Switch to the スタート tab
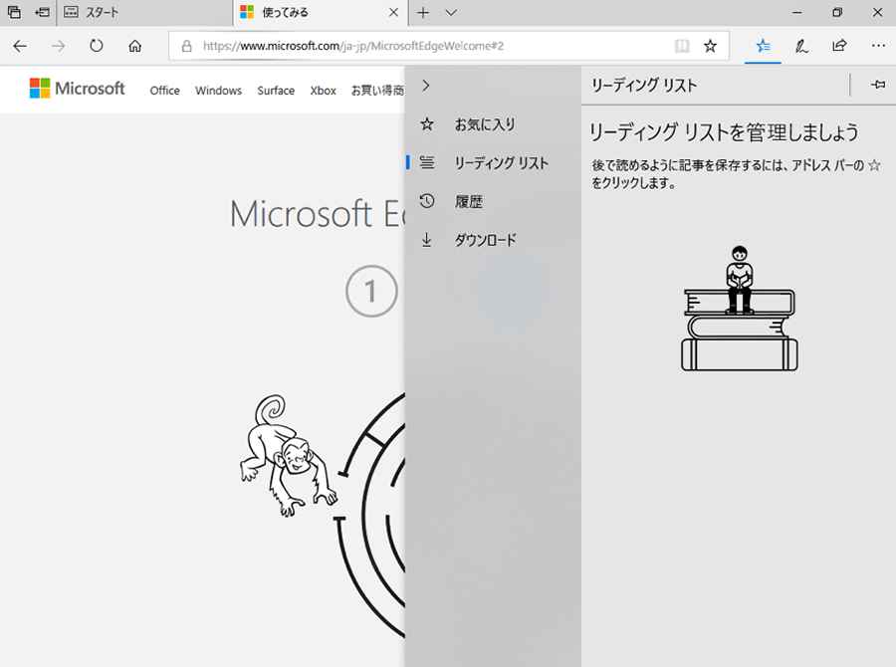Image resolution: width=896 pixels, height=667 pixels. pos(145,13)
